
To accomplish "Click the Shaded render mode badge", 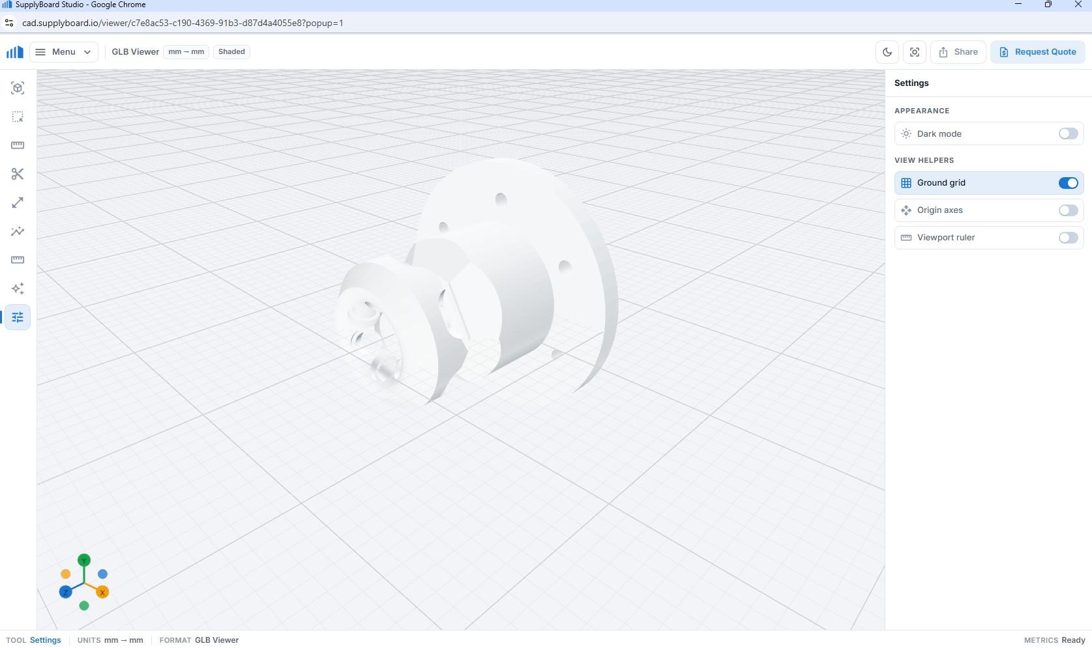I will tap(231, 52).
